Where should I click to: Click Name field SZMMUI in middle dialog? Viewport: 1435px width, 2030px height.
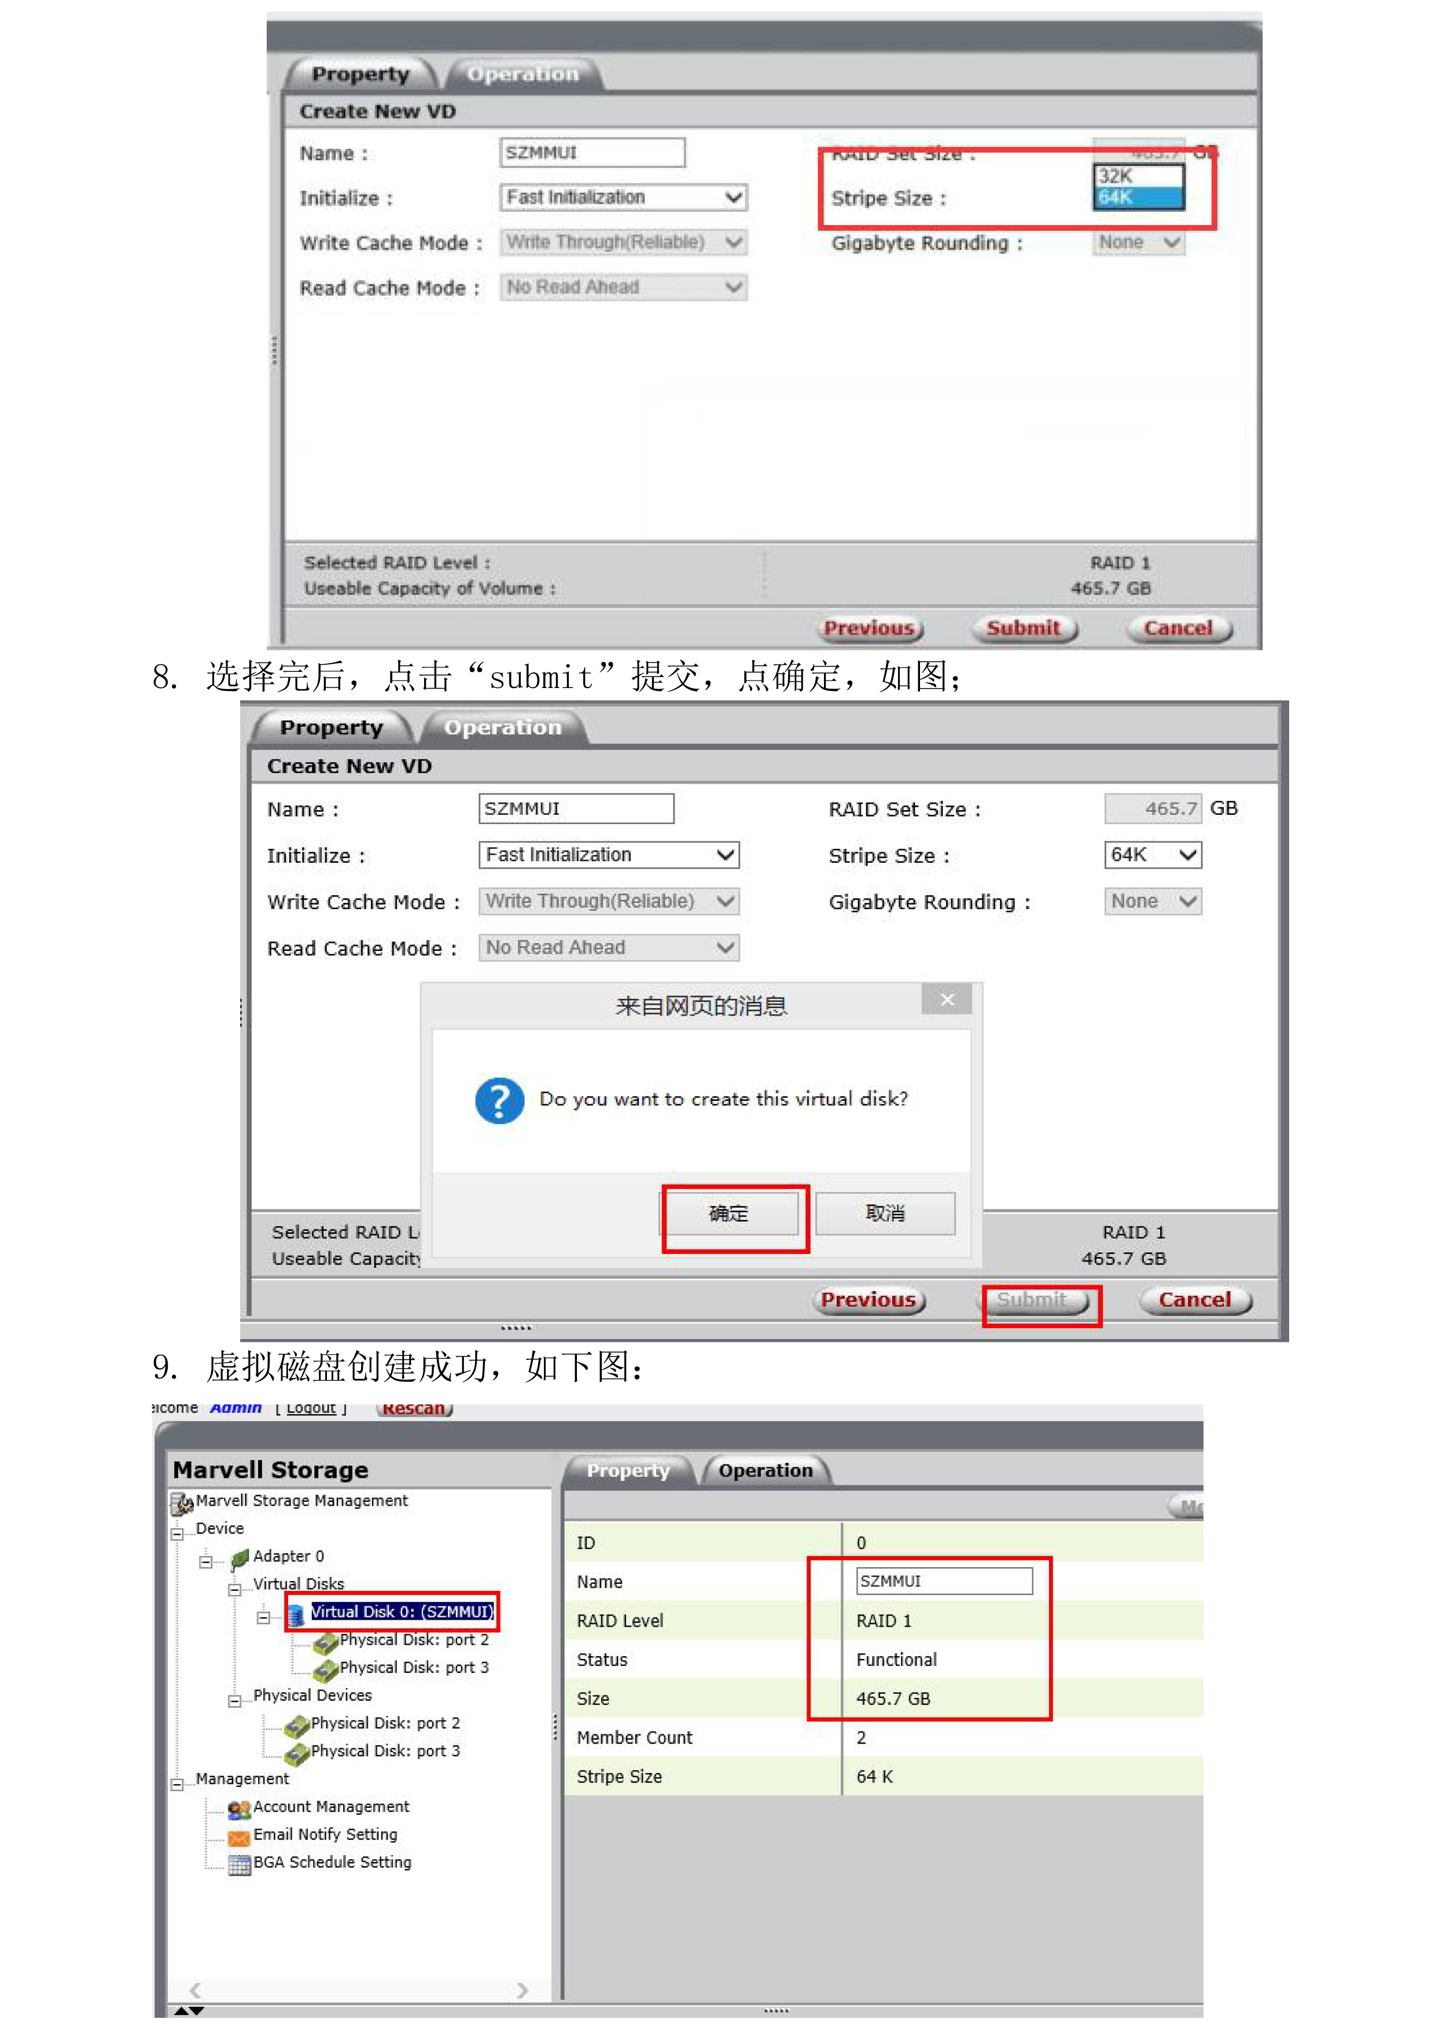point(576,808)
